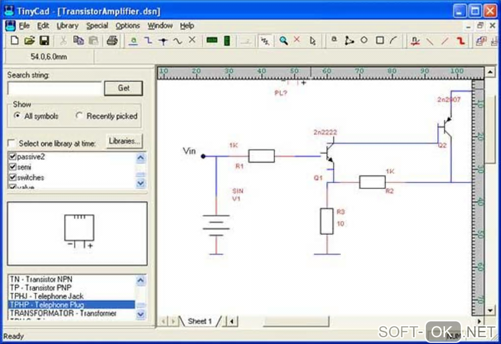This screenshot has height=344, width=501.
Task: Open the Edit menu
Action: pos(43,26)
